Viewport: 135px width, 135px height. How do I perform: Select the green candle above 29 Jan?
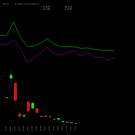pyautogui.click(x=11, y=77)
